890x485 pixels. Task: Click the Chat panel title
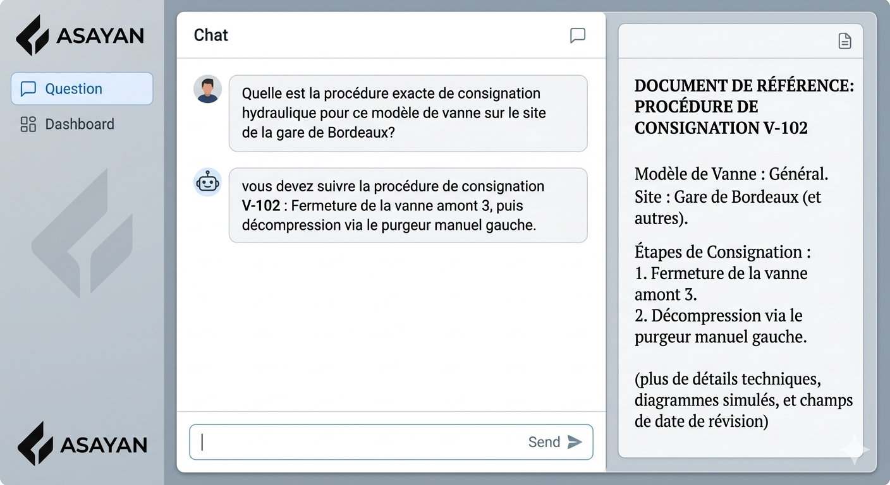click(210, 35)
